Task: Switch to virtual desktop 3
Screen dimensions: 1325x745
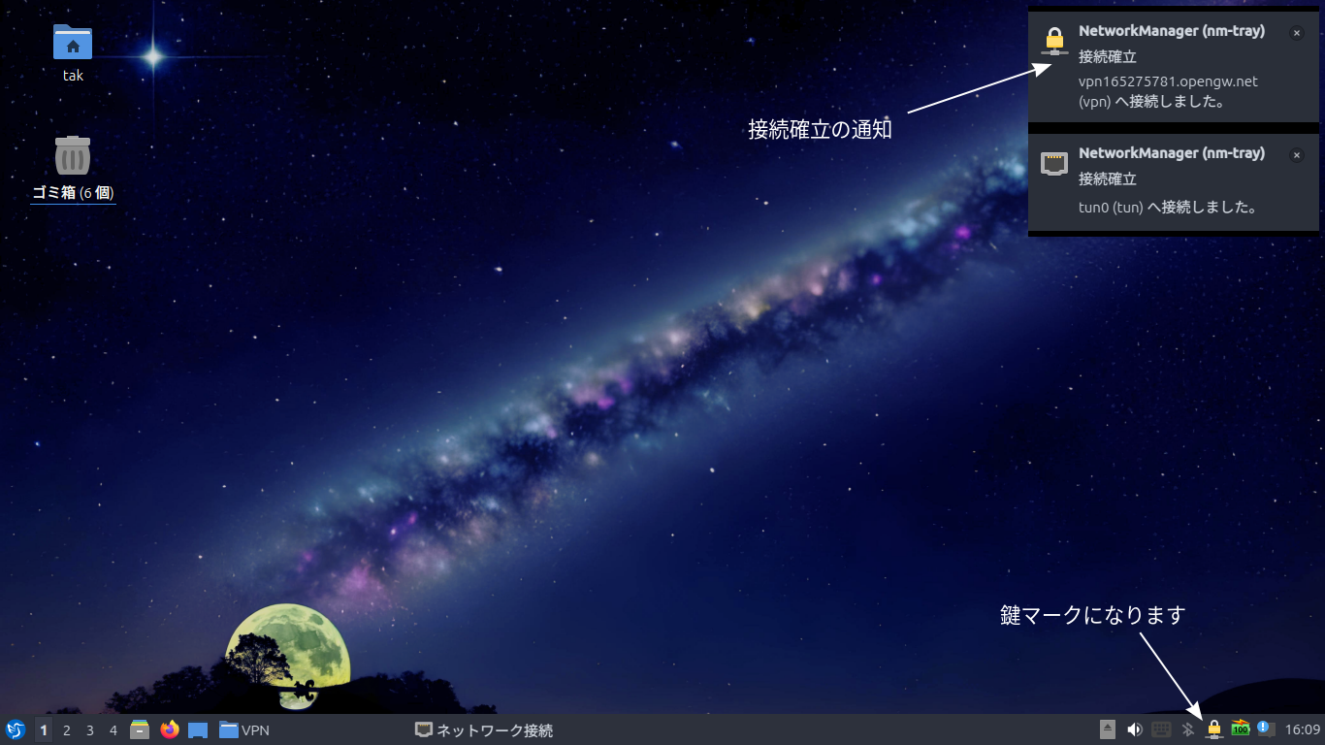Action: tap(89, 730)
